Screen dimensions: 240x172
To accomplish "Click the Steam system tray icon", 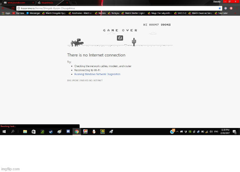I will 198,131.
